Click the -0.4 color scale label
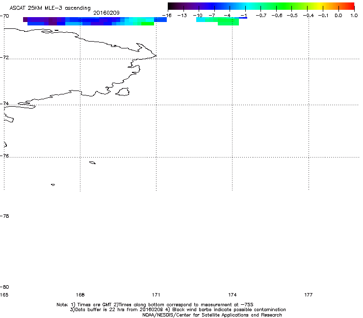This screenshot has width=363, height=318. (309, 16)
